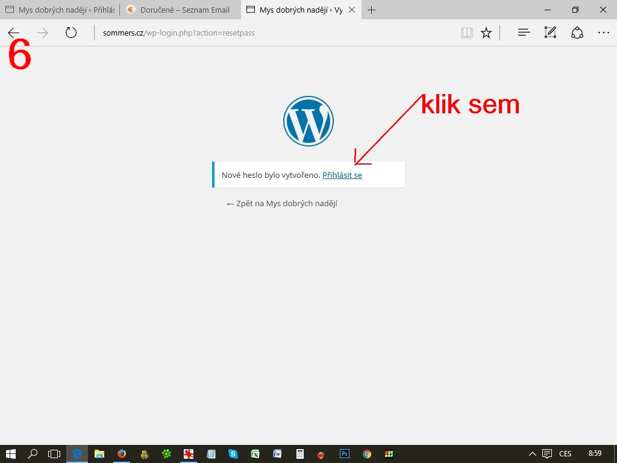
Task: Open the Windows Start menu
Action: (11, 454)
